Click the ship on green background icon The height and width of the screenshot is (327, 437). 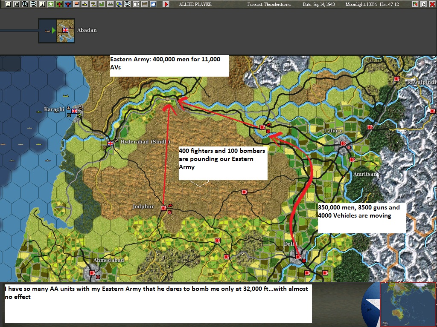(111, 4)
